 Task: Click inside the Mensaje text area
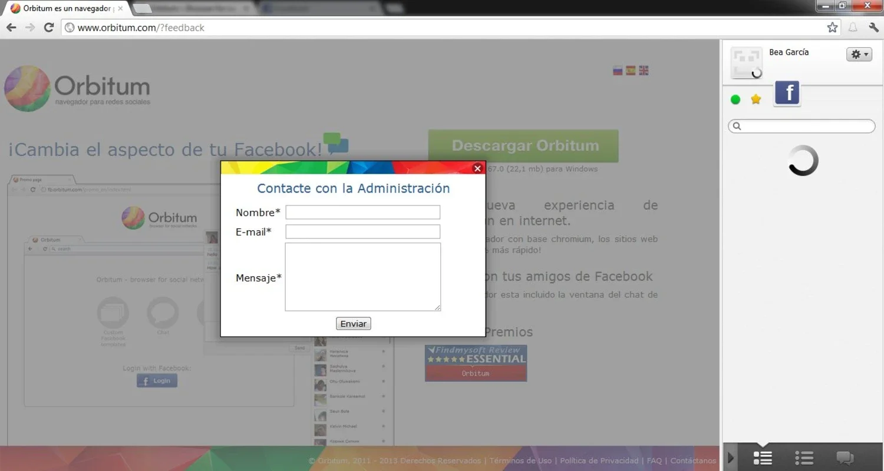(363, 277)
